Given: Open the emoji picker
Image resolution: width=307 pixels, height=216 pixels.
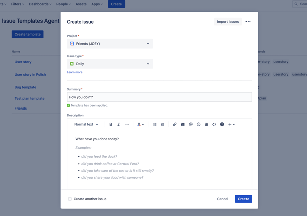Looking at the screenshot, I should (x=198, y=124).
